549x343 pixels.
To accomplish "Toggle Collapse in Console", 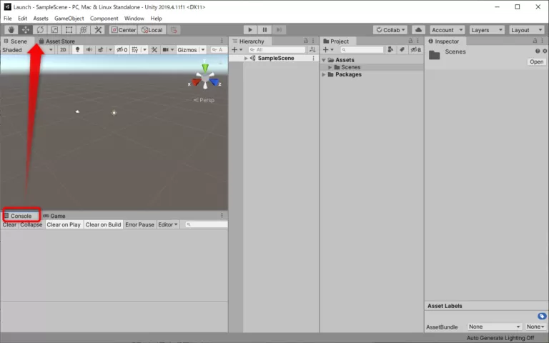I will click(31, 224).
